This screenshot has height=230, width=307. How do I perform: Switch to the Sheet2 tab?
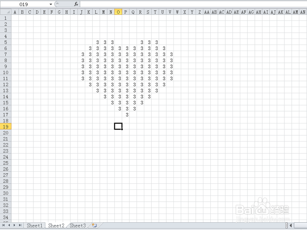[56, 225]
